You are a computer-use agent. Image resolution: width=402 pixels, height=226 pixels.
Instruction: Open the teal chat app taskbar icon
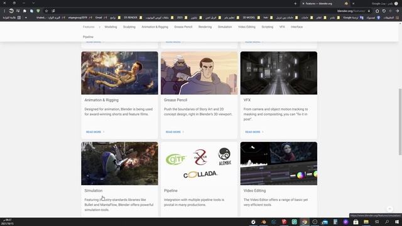295,222
